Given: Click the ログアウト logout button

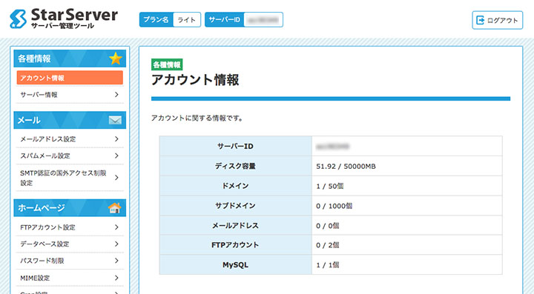Looking at the screenshot, I should pos(497,20).
